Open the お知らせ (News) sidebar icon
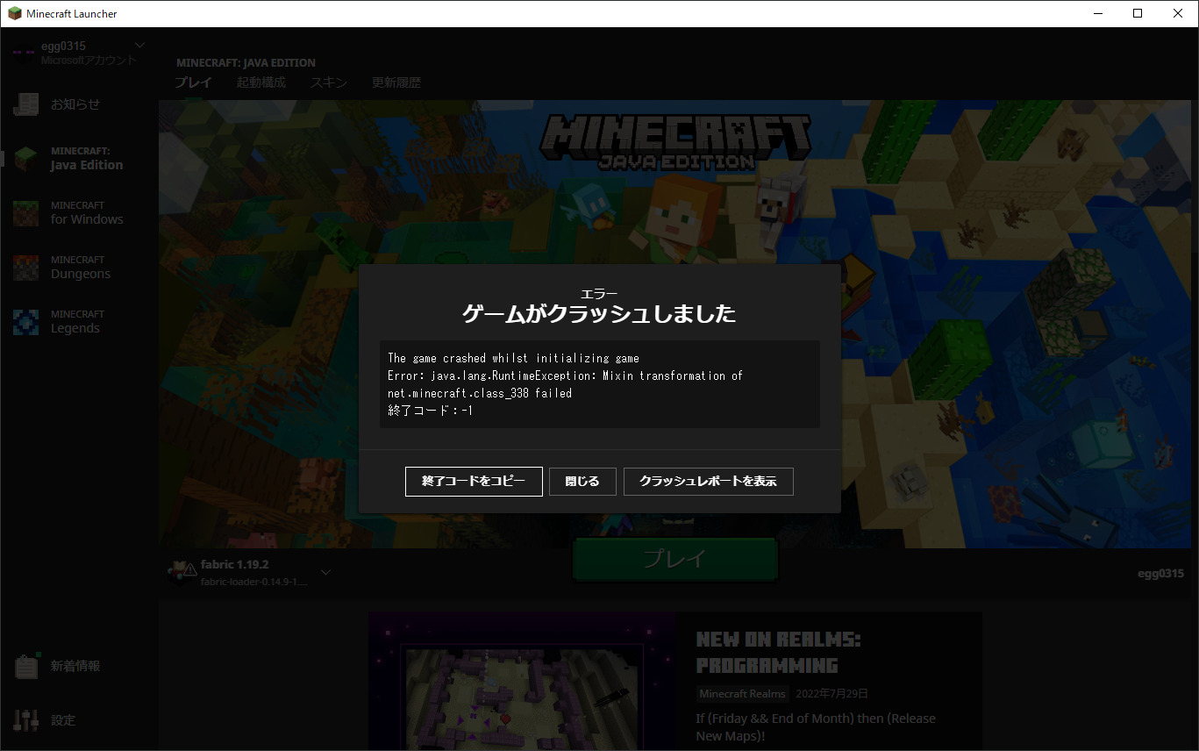 [x=25, y=104]
